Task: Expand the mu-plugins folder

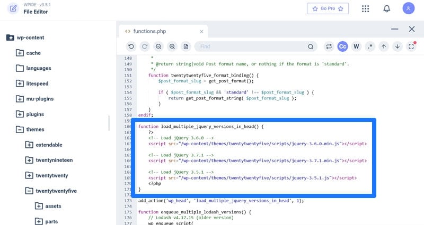Action: click(x=20, y=99)
